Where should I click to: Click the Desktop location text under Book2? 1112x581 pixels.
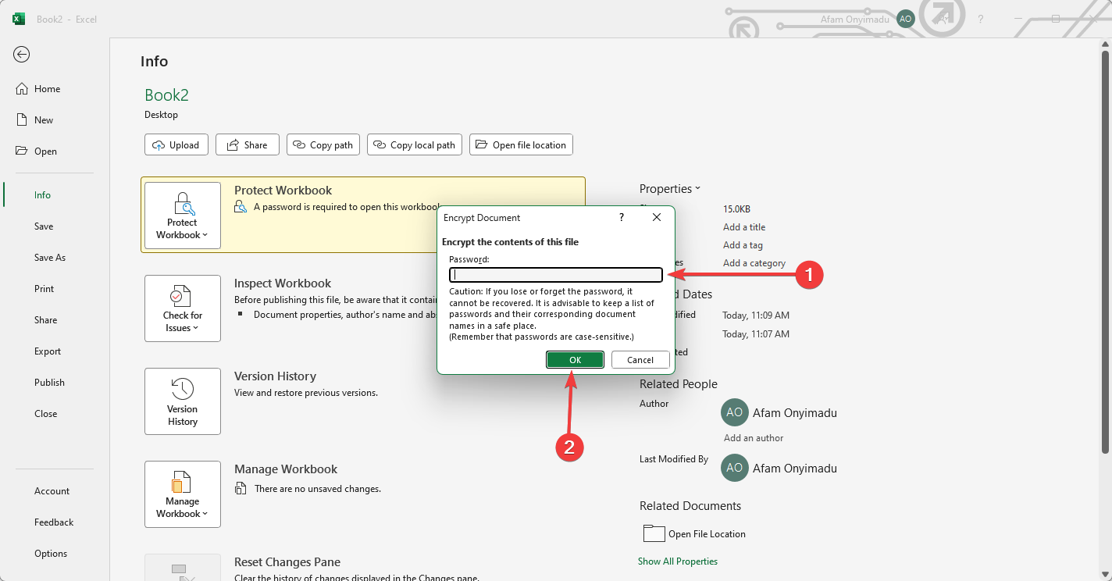(161, 115)
